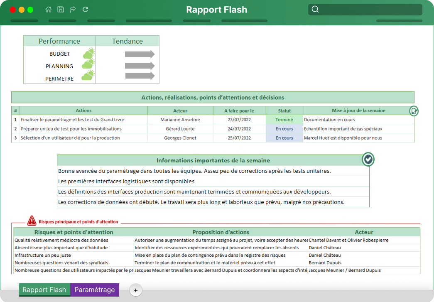Select the date 24/07/2022 cell
This screenshot has height=302, width=434.
[x=239, y=129]
